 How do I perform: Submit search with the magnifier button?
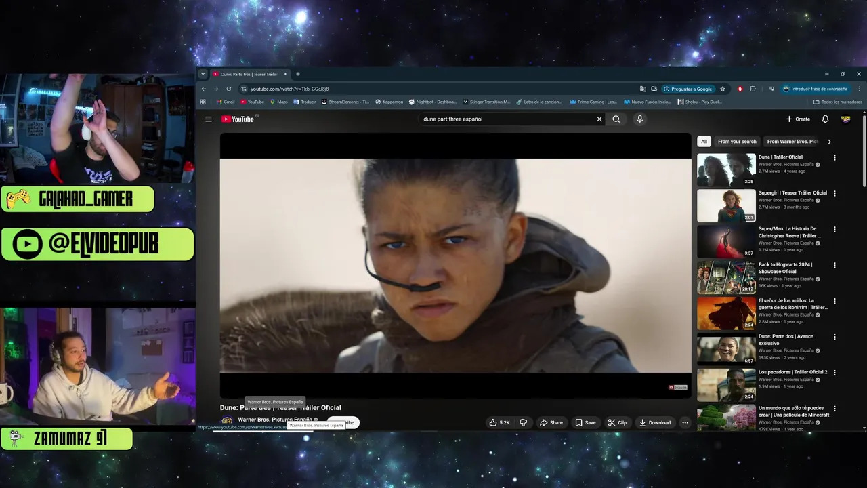[616, 119]
